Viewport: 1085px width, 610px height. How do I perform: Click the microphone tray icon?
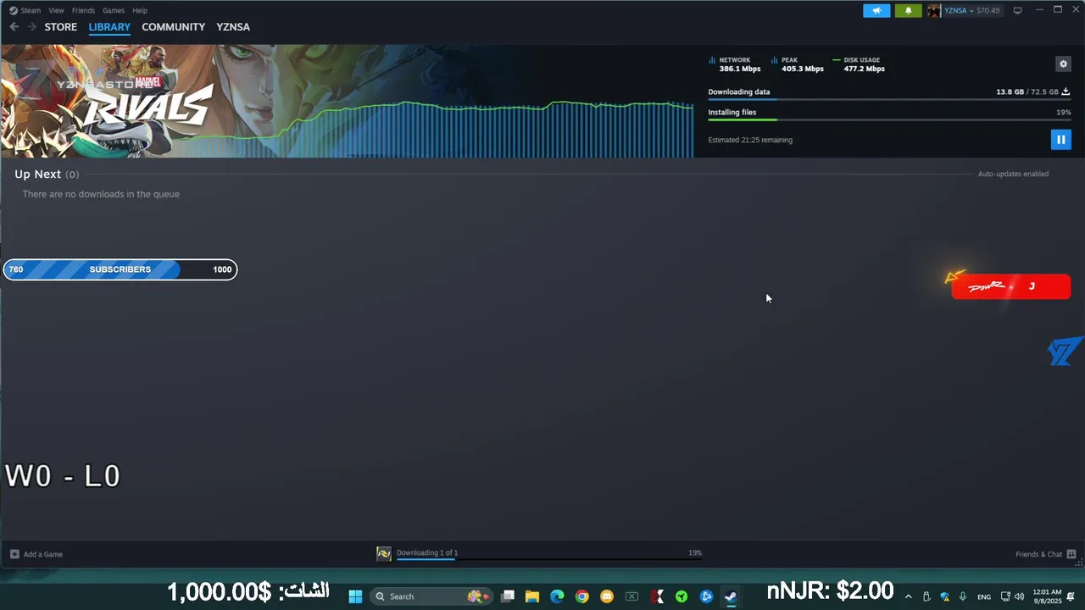point(962,596)
